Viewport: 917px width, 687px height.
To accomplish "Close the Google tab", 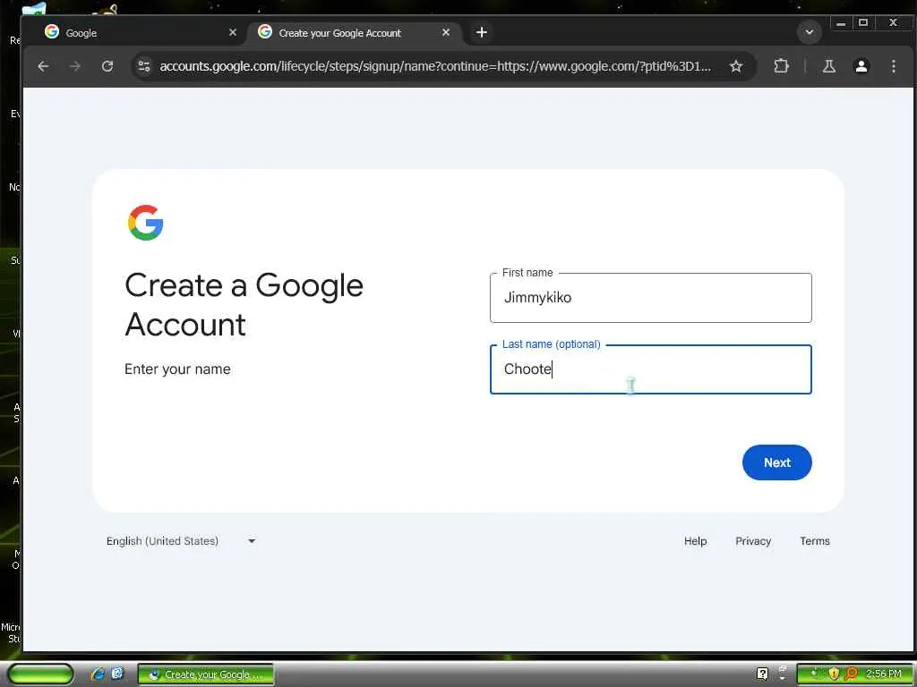I will 233,33.
